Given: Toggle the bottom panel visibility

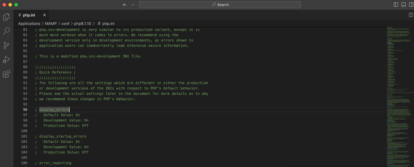Looking at the screenshot, I should [x=403, y=4].
